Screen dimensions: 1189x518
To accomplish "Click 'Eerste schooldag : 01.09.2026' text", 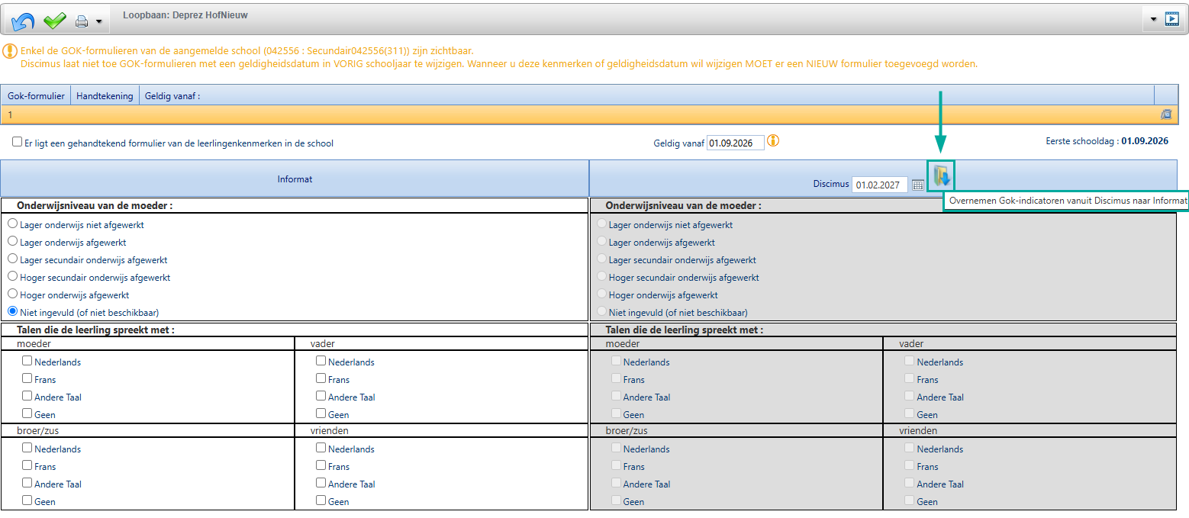I will [1107, 141].
